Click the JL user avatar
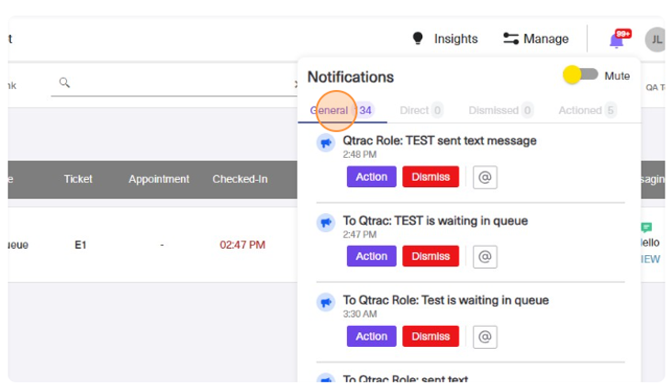This screenshot has width=672, height=391. 655,39
